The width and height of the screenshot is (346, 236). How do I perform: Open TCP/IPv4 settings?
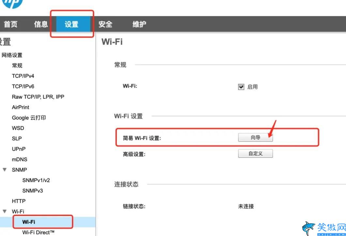pos(23,76)
